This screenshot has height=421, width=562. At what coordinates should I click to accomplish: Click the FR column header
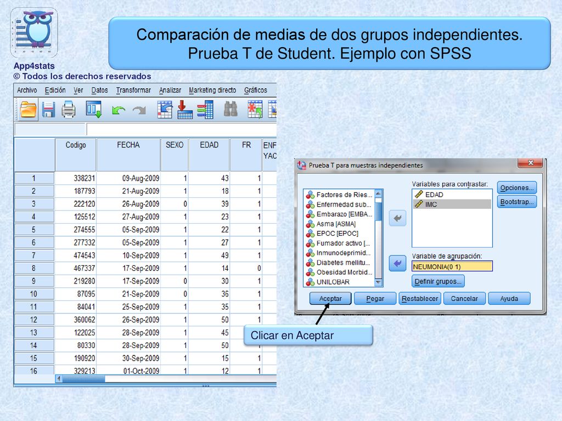pyautogui.click(x=246, y=155)
